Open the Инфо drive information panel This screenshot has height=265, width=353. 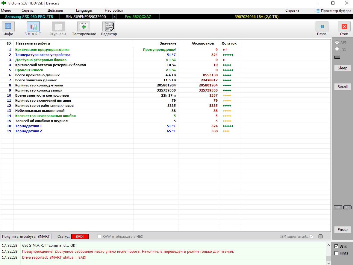8,27
